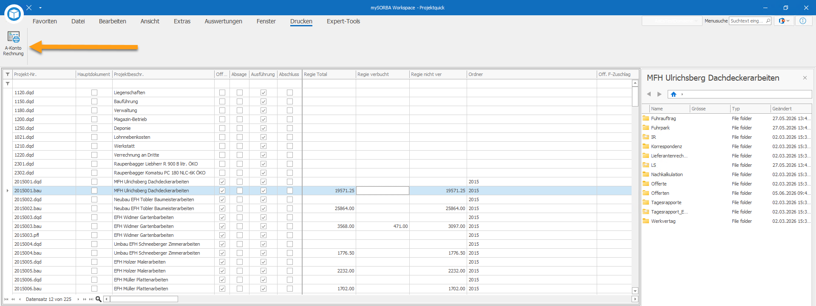This screenshot has width=816, height=306.
Task: Toggle Abschluss checkbox for 1180.dqd
Action: (290, 110)
